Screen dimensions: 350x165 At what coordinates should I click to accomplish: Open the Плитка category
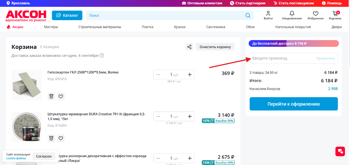(148, 27)
